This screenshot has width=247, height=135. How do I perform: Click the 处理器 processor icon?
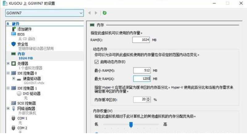(x=14, y=63)
